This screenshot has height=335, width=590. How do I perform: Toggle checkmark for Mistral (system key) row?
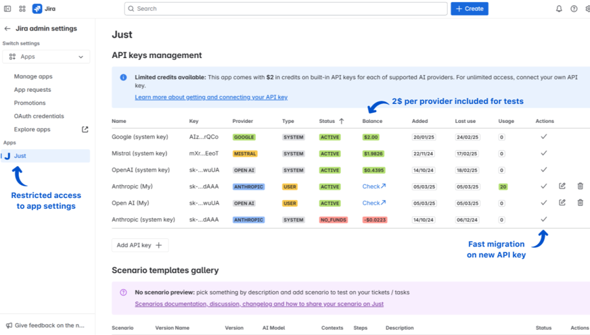(x=543, y=153)
